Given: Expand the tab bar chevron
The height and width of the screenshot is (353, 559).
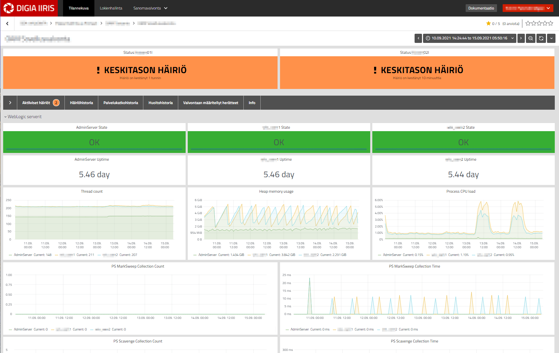Looking at the screenshot, I should (x=10, y=103).
